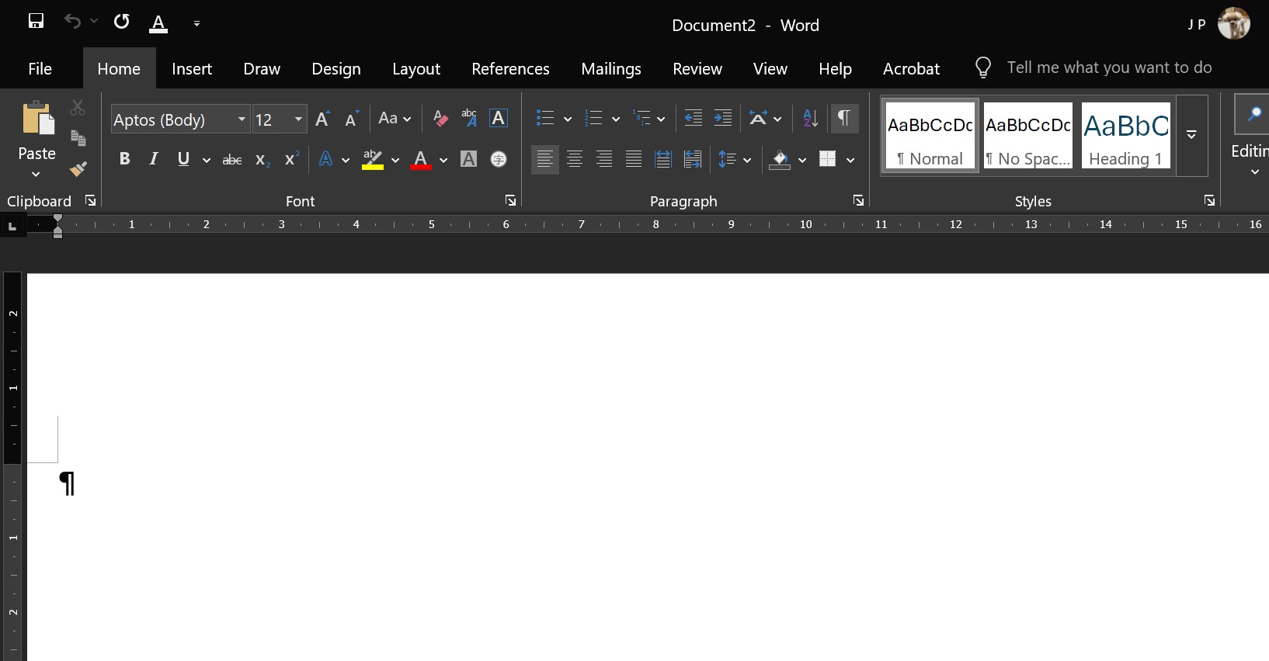Viewport: 1269px width, 661px height.
Task: Open the Styles pane launcher
Action: click(x=1209, y=201)
